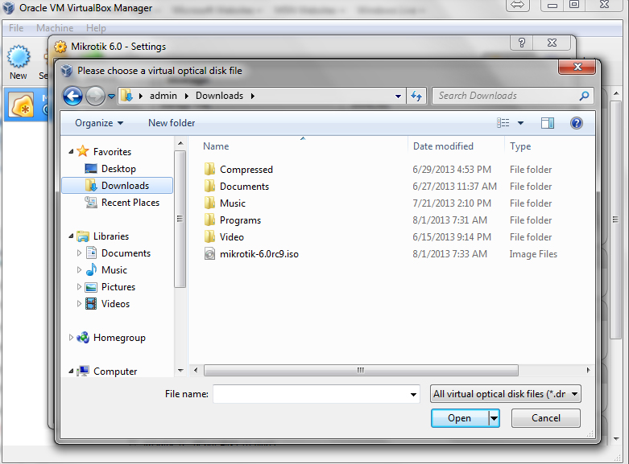This screenshot has height=464, width=629.
Task: Expand the Homegroup node
Action: pyautogui.click(x=71, y=338)
